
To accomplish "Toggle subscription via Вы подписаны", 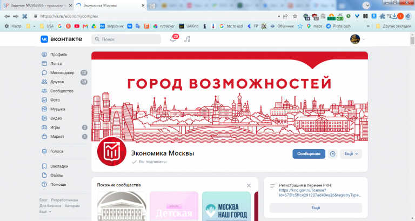I will [149, 162].
